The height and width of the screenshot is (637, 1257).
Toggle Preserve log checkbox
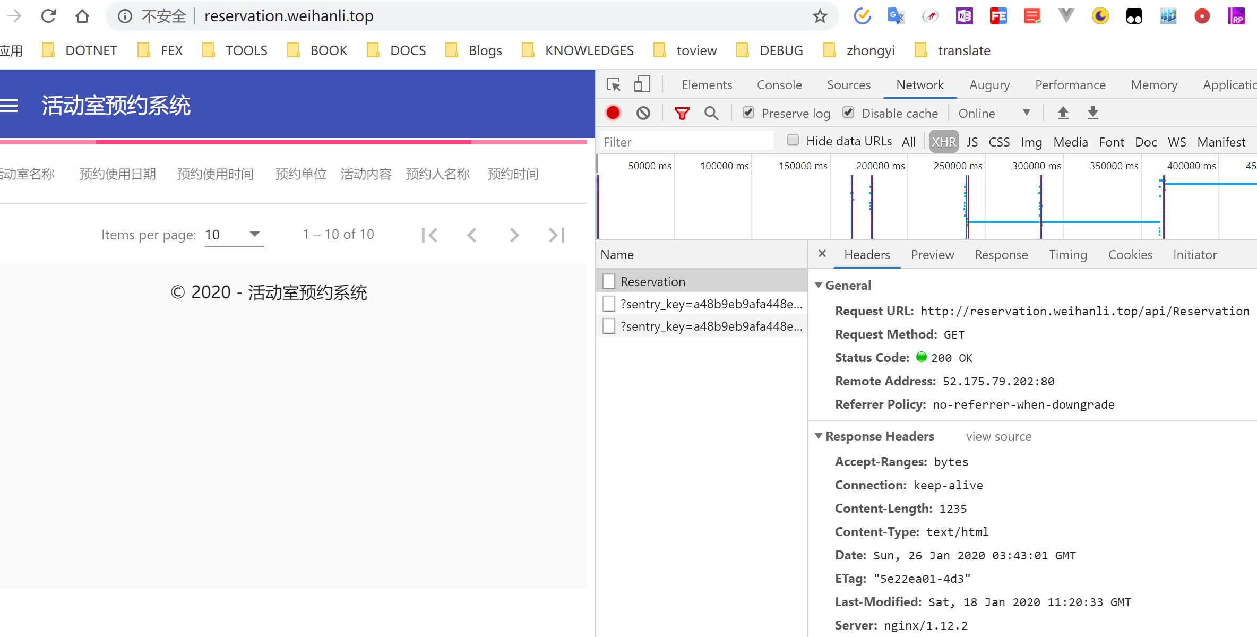coord(748,112)
